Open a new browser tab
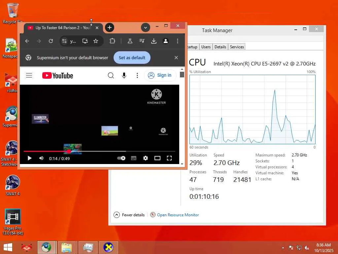This screenshot has width=338, height=254. [110, 28]
